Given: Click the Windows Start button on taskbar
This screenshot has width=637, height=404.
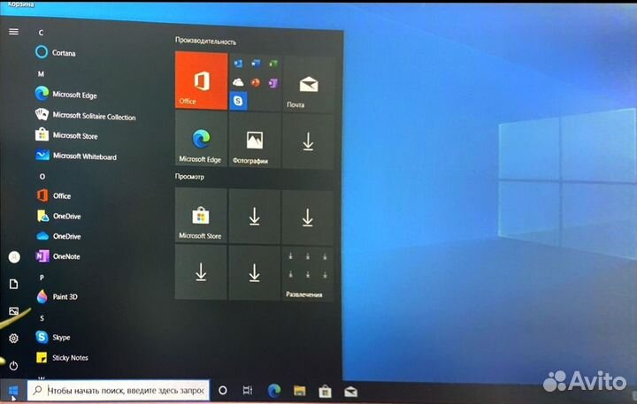Looking at the screenshot, I should click(12, 390).
